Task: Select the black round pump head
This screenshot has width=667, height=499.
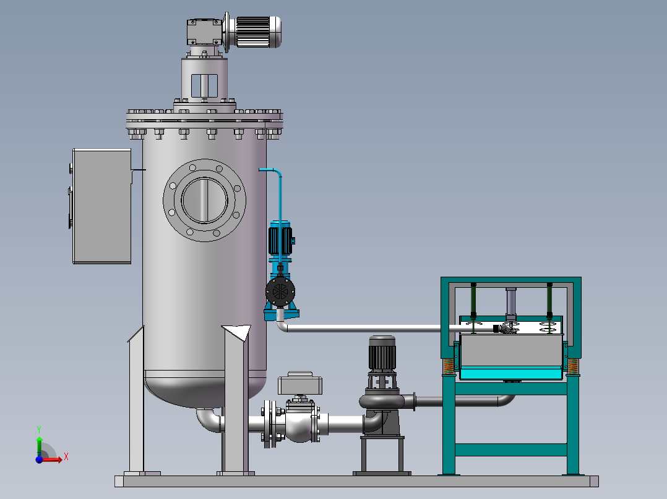Action: click(280, 291)
